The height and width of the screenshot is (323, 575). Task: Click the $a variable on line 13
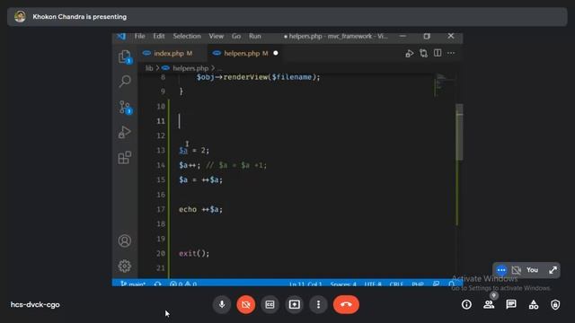click(x=183, y=151)
